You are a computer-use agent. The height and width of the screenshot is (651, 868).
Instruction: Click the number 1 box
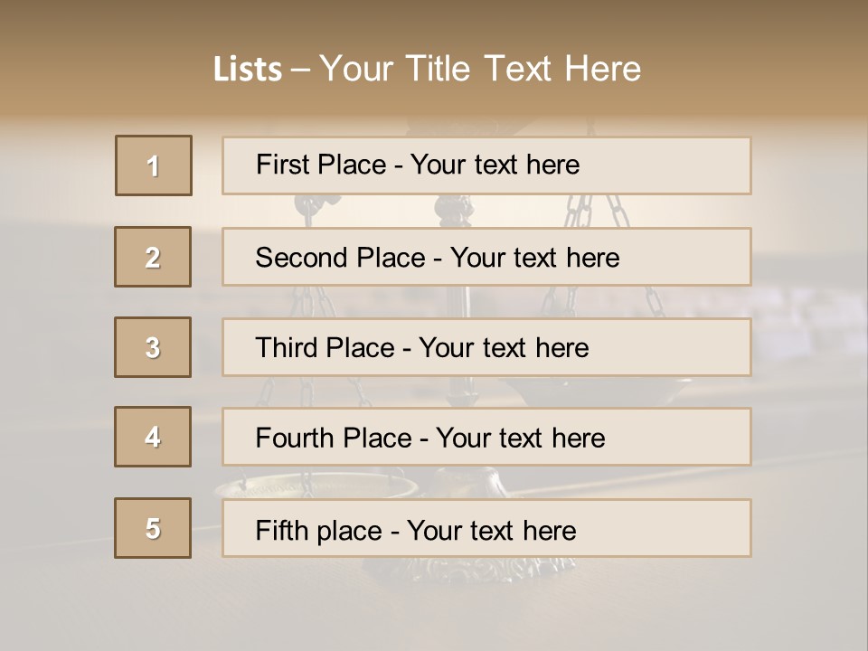click(153, 165)
